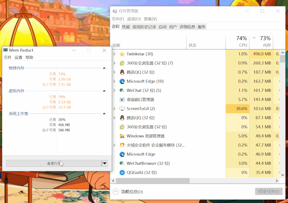Switch to the 应用历史记录 tab
This screenshot has height=203, width=288.
coord(144,27)
